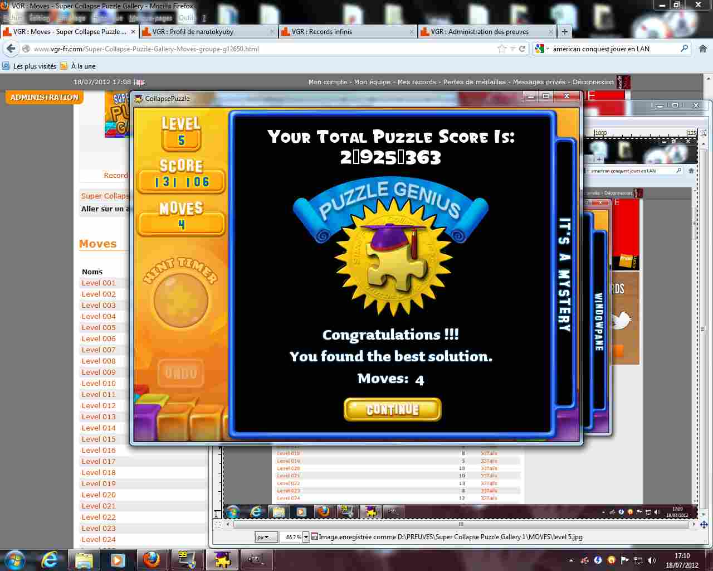Click the search magnifier icon in search box
713x571 pixels.
(x=684, y=49)
